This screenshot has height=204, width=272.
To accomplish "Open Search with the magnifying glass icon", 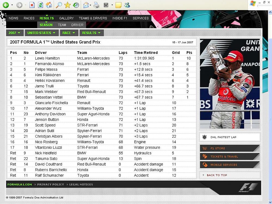I will pos(58,5).
